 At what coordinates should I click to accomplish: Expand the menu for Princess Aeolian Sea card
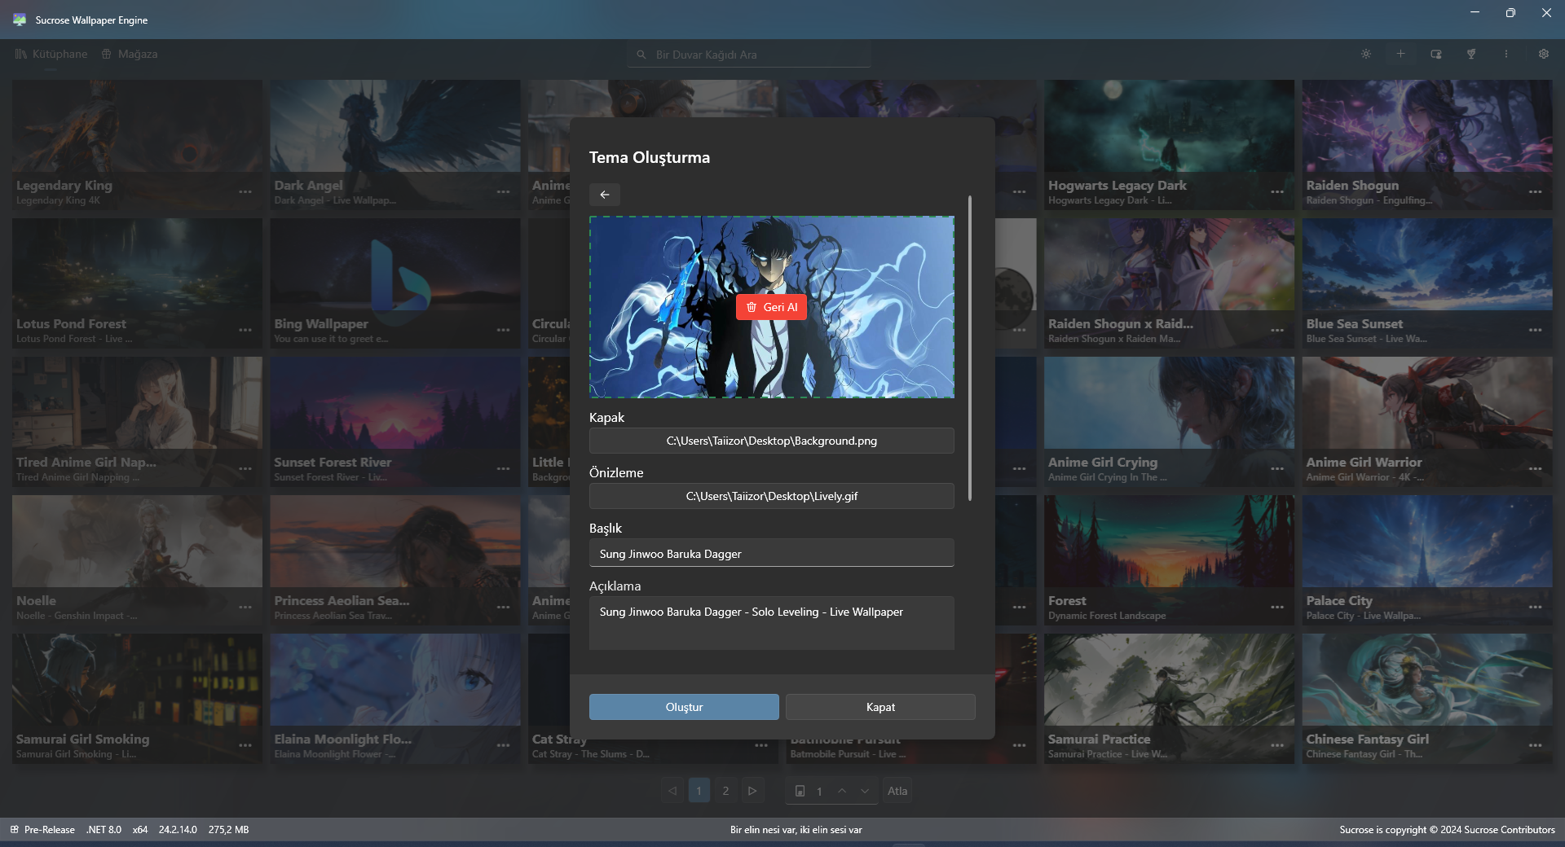(504, 608)
